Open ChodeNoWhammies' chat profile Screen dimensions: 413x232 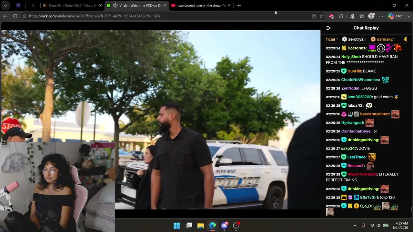pyautogui.click(x=360, y=80)
